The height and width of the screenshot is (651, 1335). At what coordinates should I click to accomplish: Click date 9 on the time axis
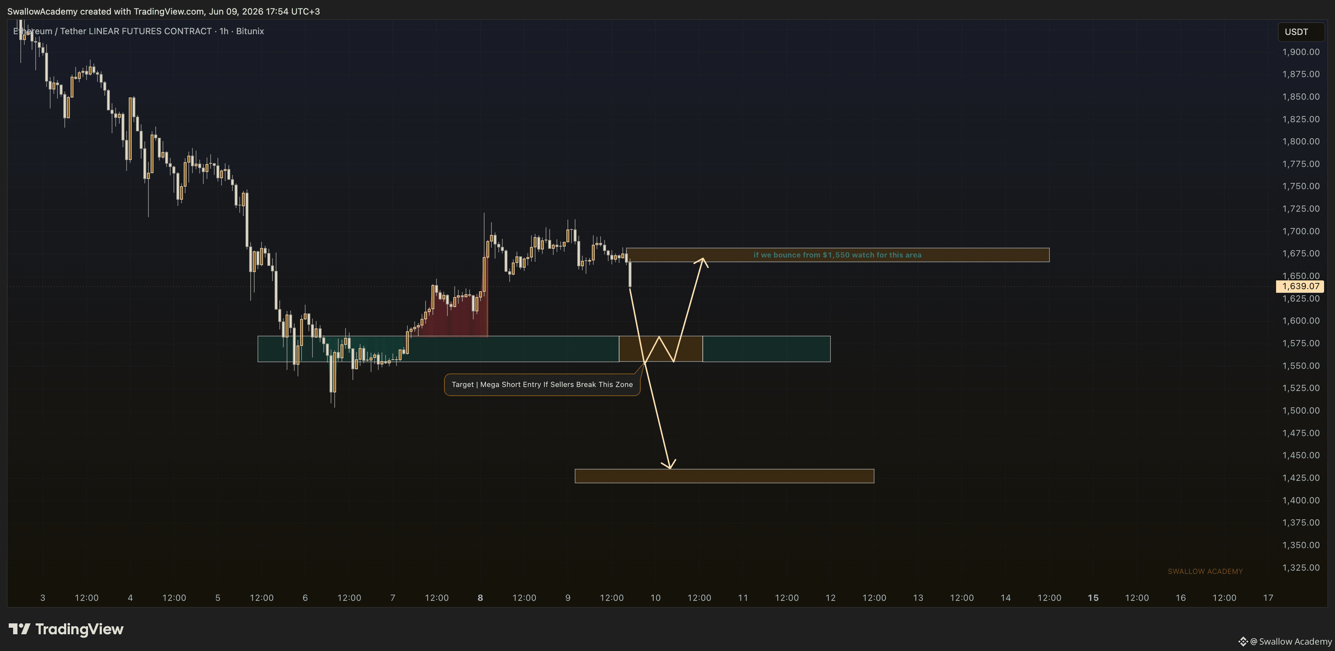point(568,598)
